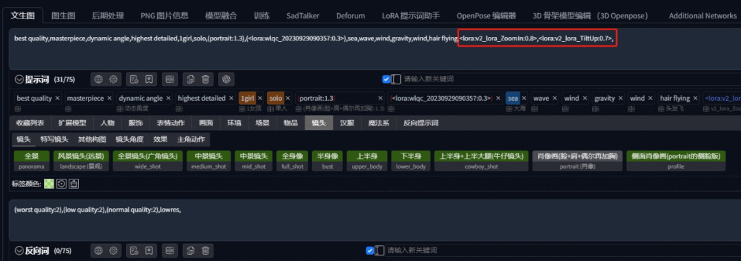
Task: Click the 肖像画 portrait tag button
Action: [x=578, y=160]
